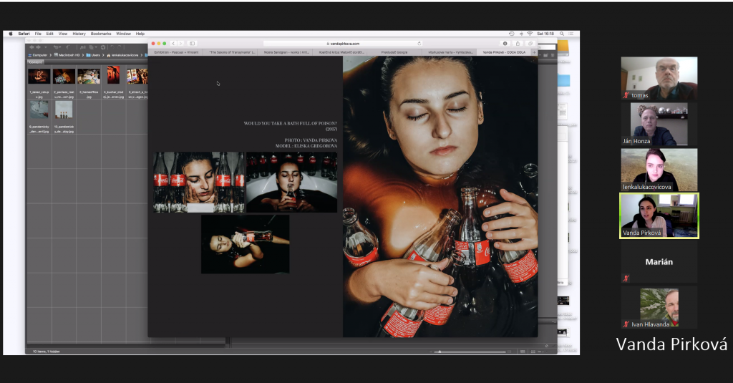Open Notification Center icon

coord(571,34)
